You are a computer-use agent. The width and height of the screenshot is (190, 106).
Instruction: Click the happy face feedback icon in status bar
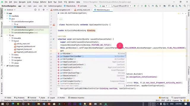184,100
